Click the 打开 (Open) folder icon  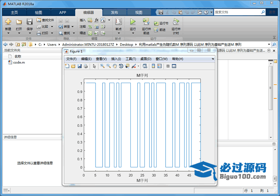point(19,22)
